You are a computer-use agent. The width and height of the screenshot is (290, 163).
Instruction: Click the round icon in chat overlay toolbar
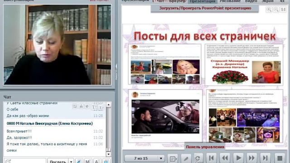pos(87,106)
